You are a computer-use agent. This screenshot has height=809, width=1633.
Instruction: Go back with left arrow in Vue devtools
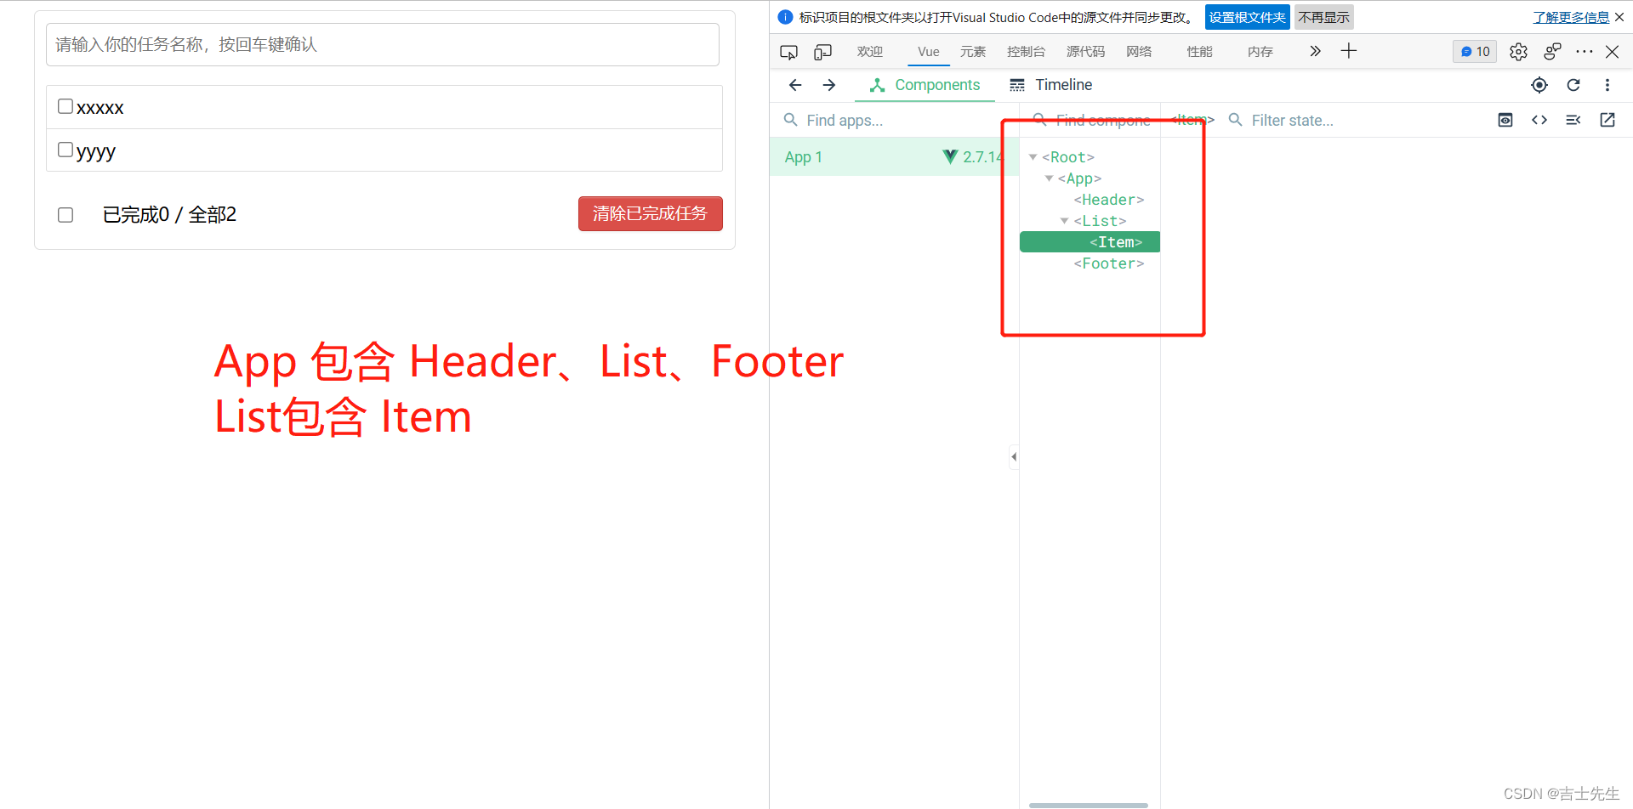(795, 85)
